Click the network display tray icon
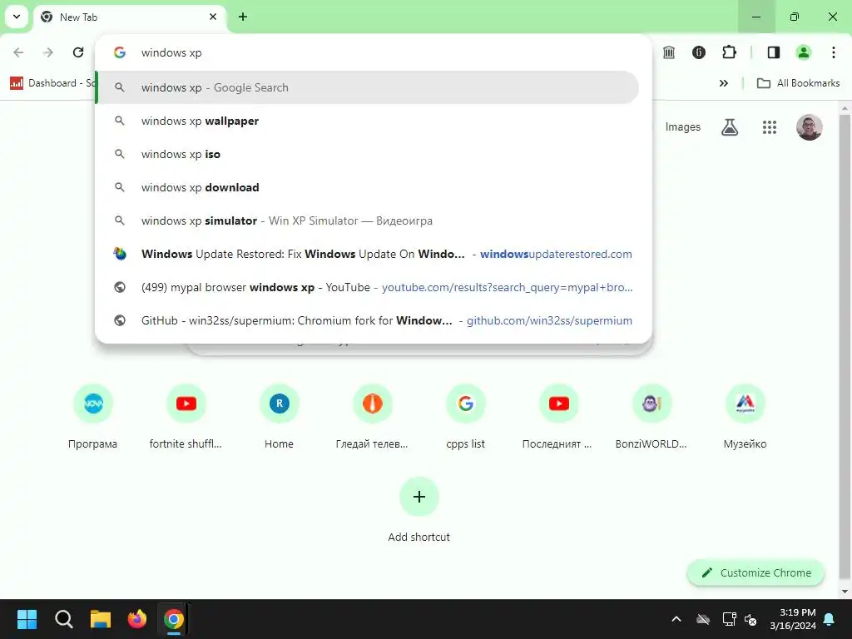852x639 pixels. [x=729, y=619]
